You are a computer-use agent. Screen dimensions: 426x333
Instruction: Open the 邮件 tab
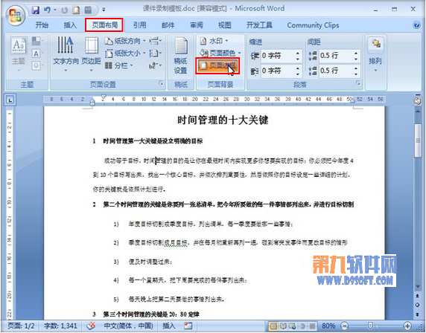tap(168, 25)
